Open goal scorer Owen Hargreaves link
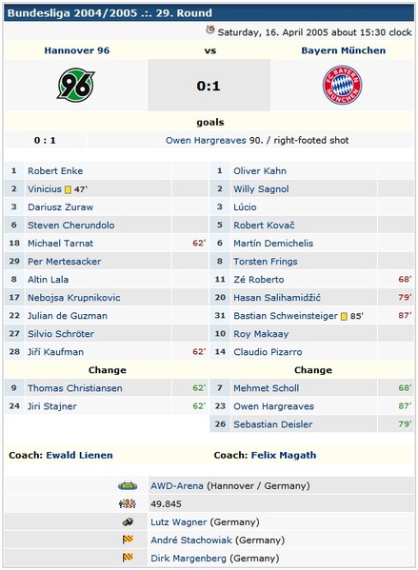The width and height of the screenshot is (418, 570). pyautogui.click(x=206, y=140)
